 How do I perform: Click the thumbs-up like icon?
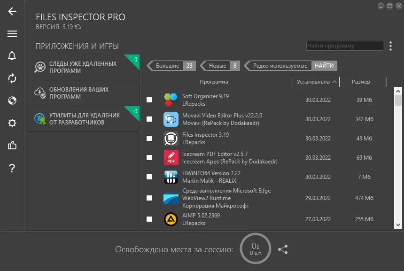tap(12, 146)
